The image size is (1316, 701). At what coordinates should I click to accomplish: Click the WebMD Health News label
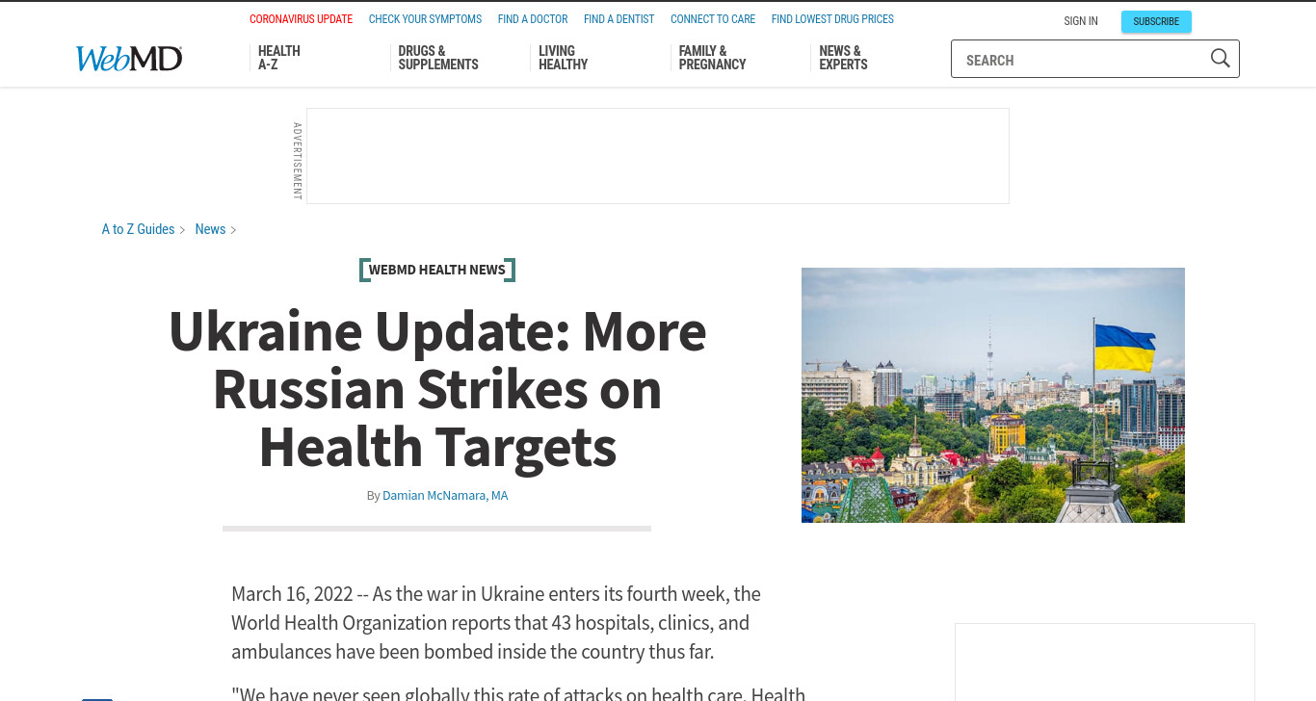coord(437,270)
